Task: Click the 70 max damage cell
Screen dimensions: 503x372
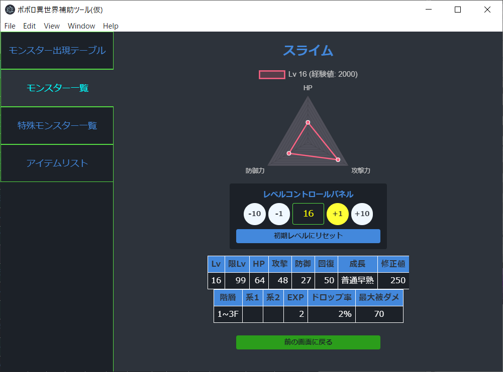Action: pyautogui.click(x=379, y=314)
